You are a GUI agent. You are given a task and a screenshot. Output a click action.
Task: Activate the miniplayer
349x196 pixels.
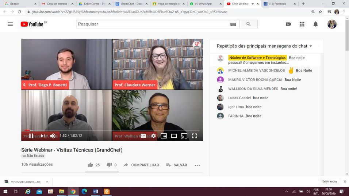click(x=164, y=136)
